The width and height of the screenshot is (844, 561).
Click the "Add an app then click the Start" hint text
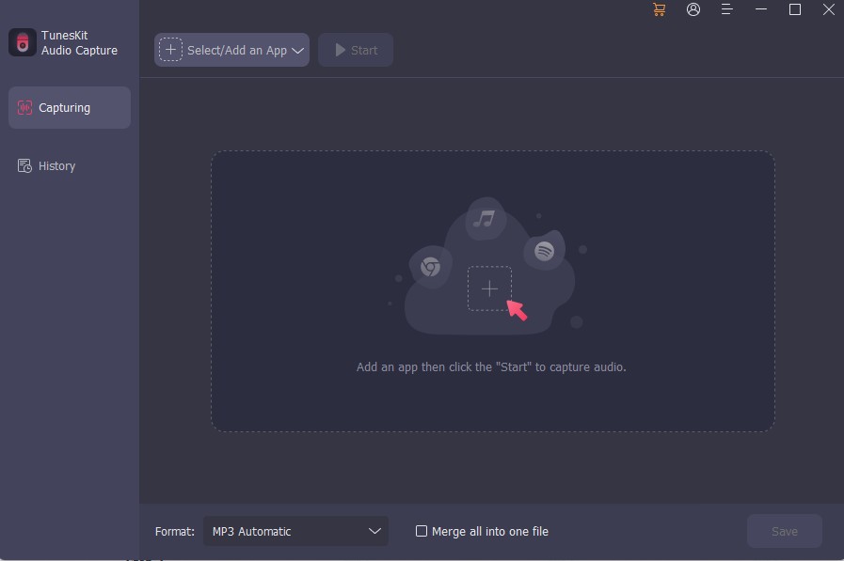491,367
